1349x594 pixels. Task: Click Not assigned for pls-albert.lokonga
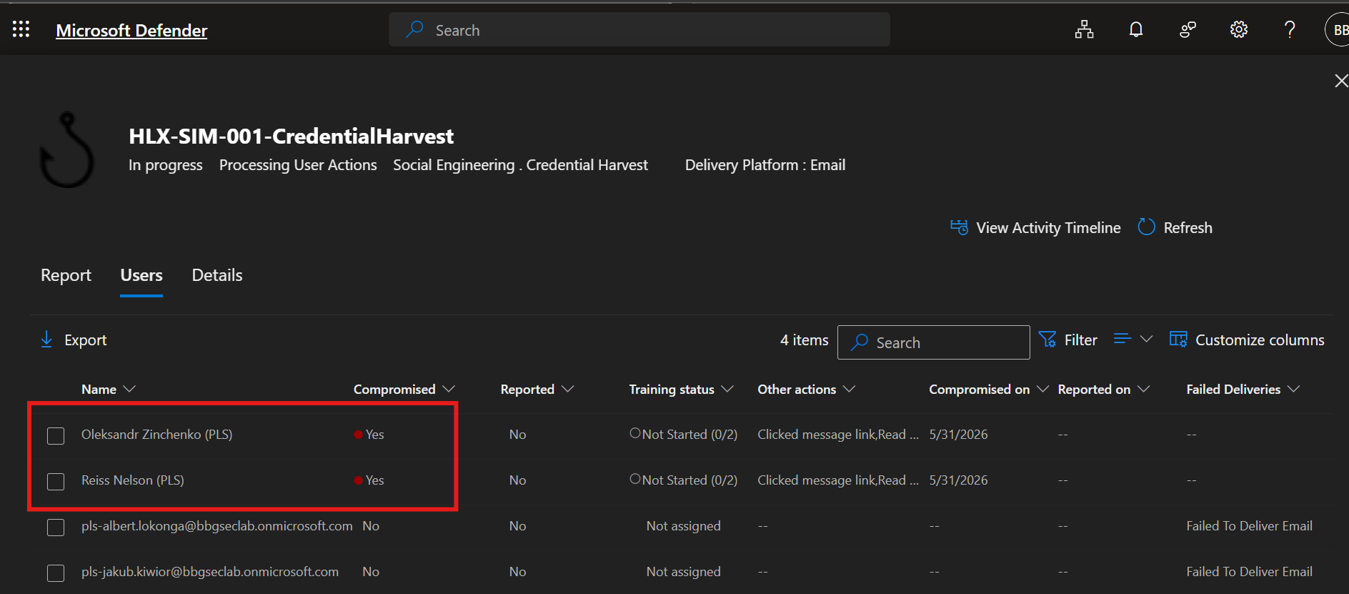(x=683, y=525)
